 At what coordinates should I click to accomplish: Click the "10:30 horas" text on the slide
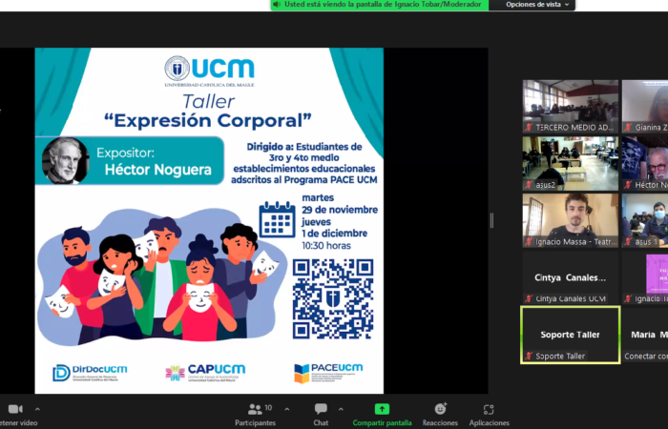coord(326,246)
